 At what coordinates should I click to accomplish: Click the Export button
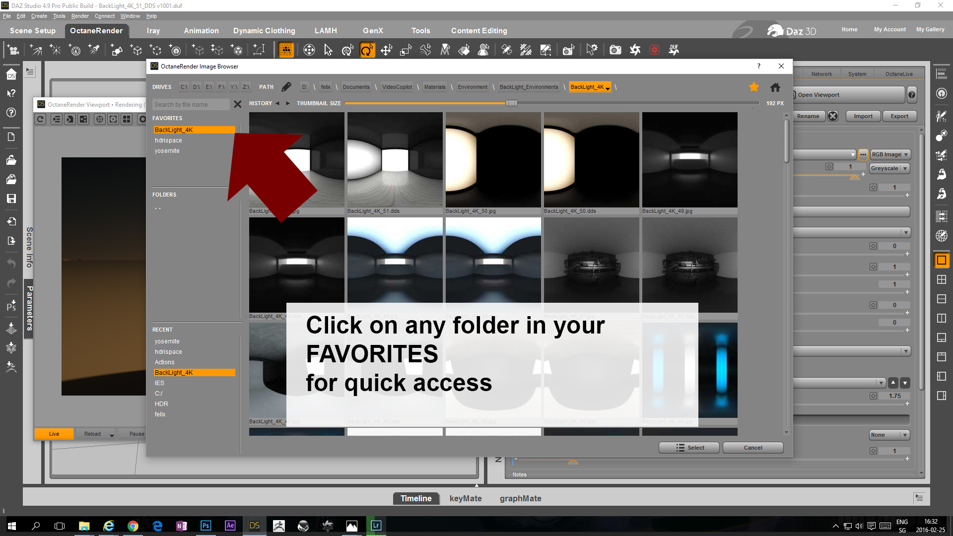(x=899, y=116)
